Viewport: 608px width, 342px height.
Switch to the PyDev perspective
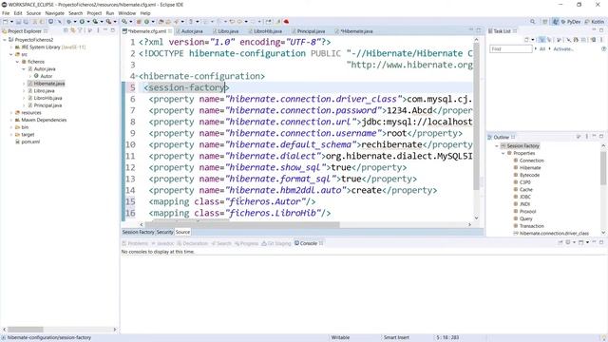point(571,22)
